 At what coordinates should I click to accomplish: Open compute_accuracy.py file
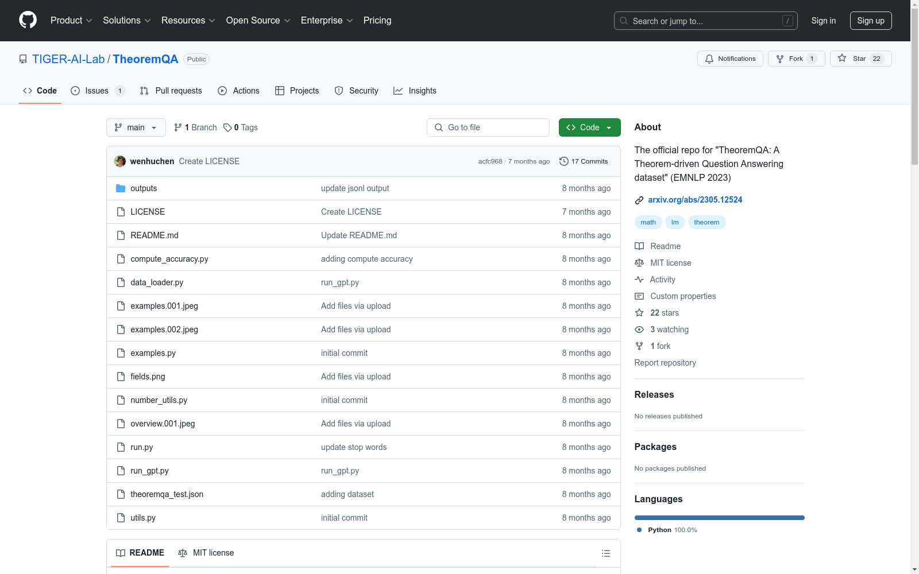[x=169, y=259]
